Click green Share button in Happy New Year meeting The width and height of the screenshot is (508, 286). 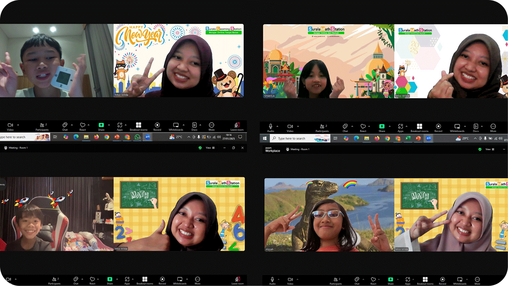click(x=101, y=126)
